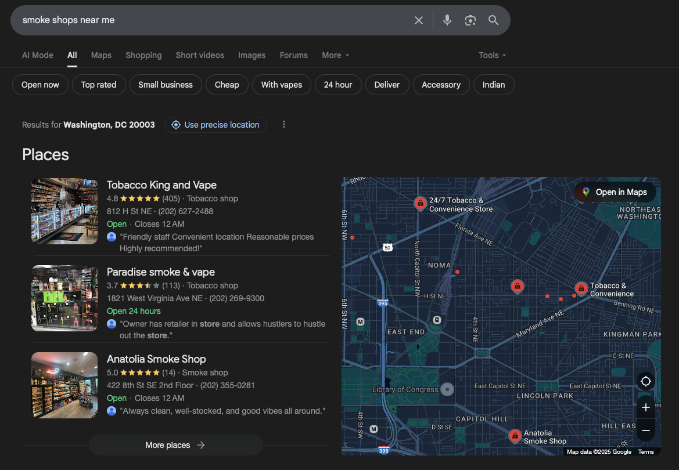Open map Terms link

(x=646, y=452)
